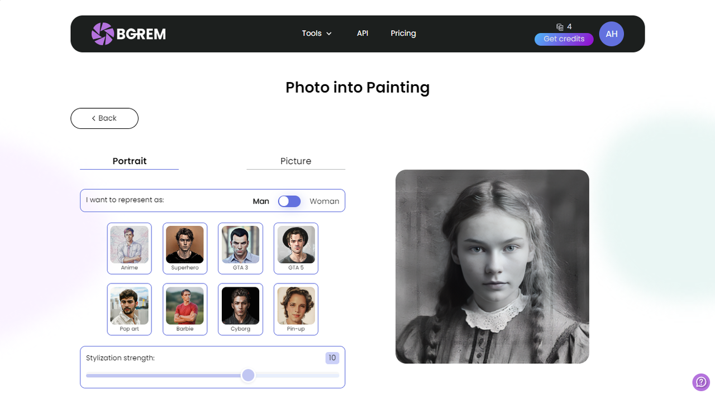Choose the GTA 5 style thumbnail

coord(296,248)
